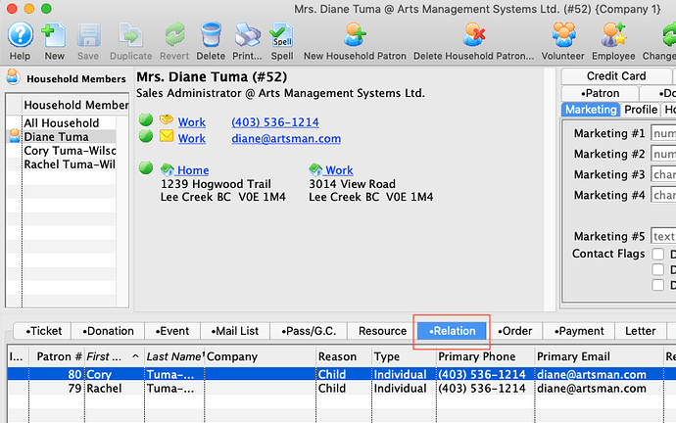Toggle the third Contact Flags checkbox
676x423 pixels.
coord(657,285)
